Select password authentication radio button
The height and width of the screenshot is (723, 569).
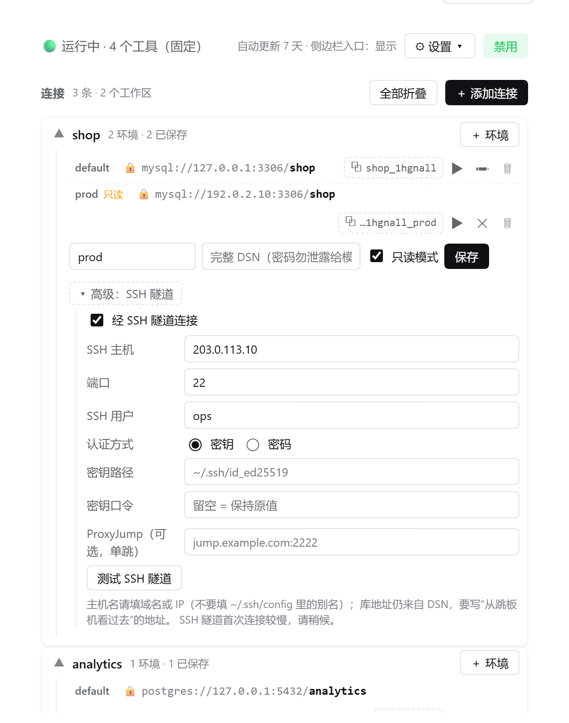(x=253, y=445)
